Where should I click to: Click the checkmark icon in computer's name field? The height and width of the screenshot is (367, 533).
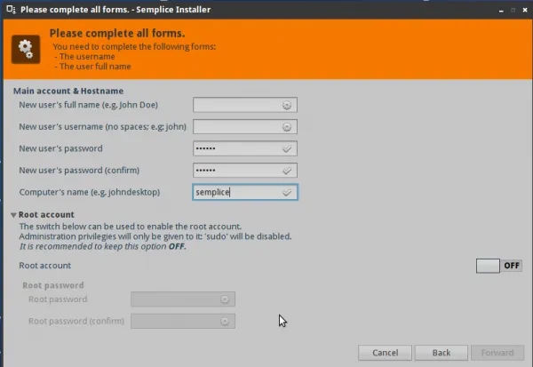point(286,192)
